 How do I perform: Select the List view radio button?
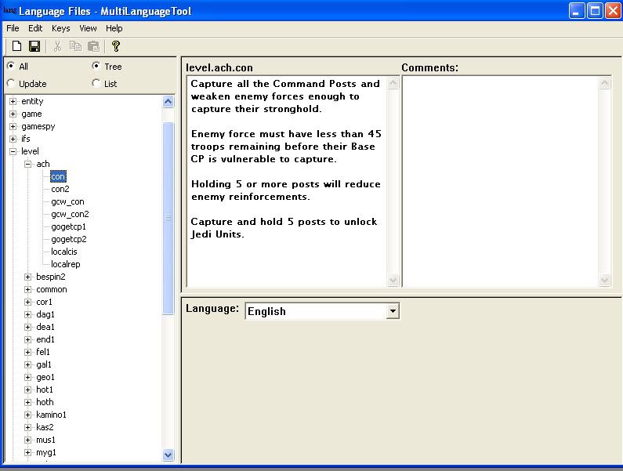(x=96, y=83)
